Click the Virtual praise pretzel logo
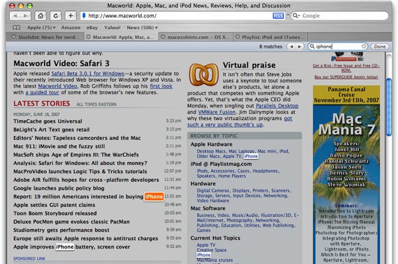The height and width of the screenshot is (264, 398). click(x=204, y=75)
